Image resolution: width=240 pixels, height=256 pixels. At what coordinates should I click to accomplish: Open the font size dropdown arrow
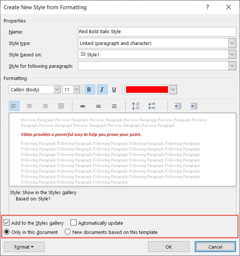click(76, 90)
